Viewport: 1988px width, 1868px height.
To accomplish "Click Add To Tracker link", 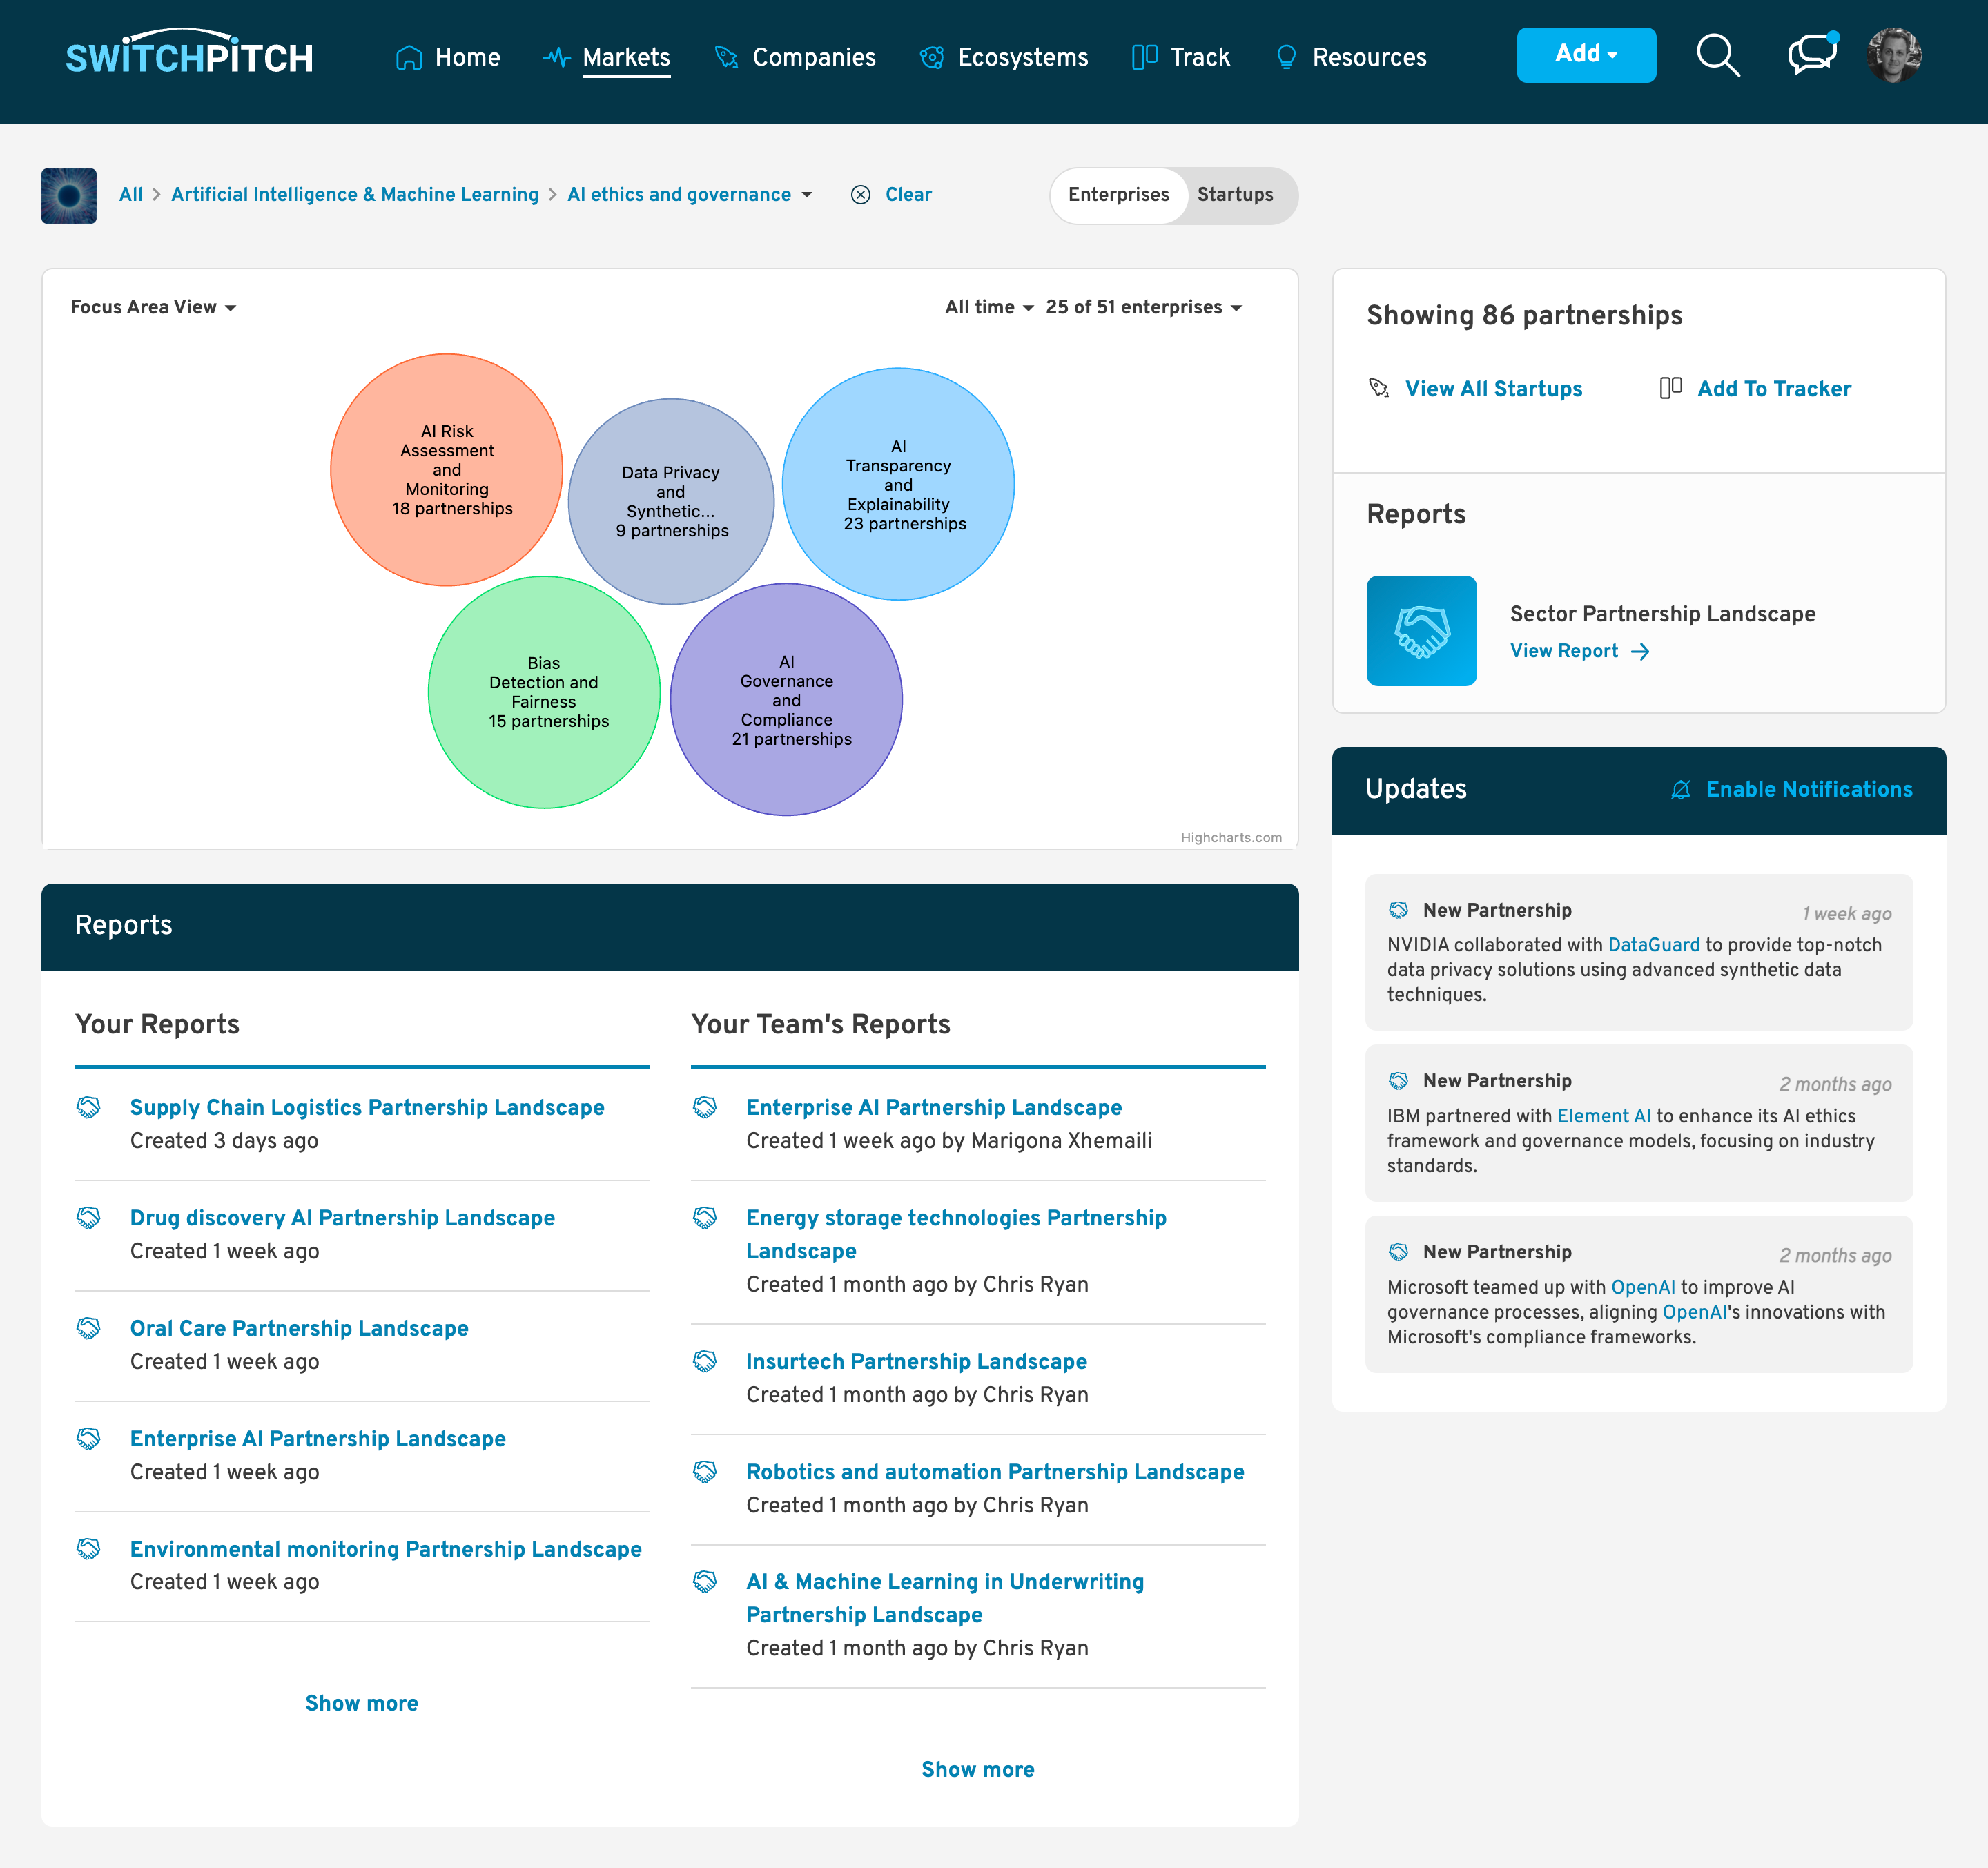I will coord(1774,388).
